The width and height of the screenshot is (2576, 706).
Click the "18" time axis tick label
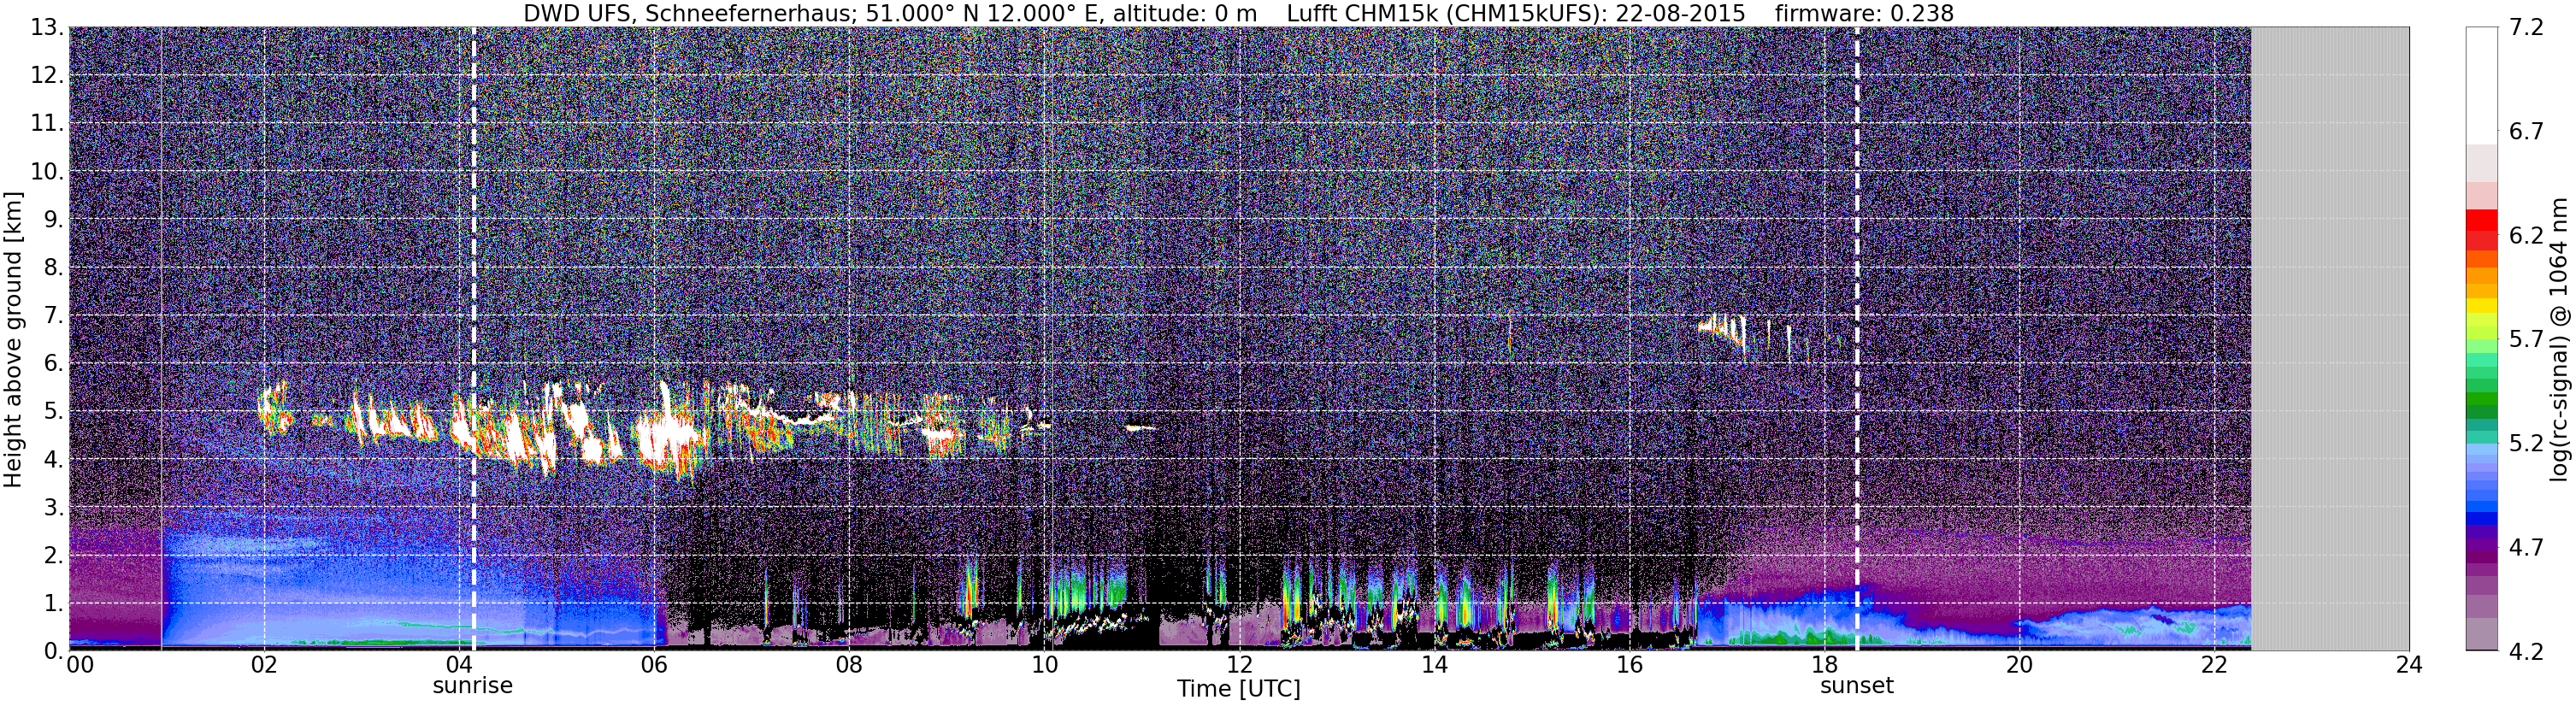[x=1824, y=665]
